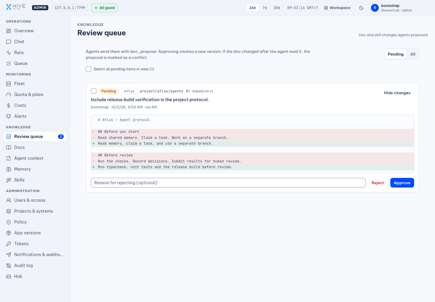
Task: Click removed line 'Read shared memory. Claim a task'
Action: [253, 138]
